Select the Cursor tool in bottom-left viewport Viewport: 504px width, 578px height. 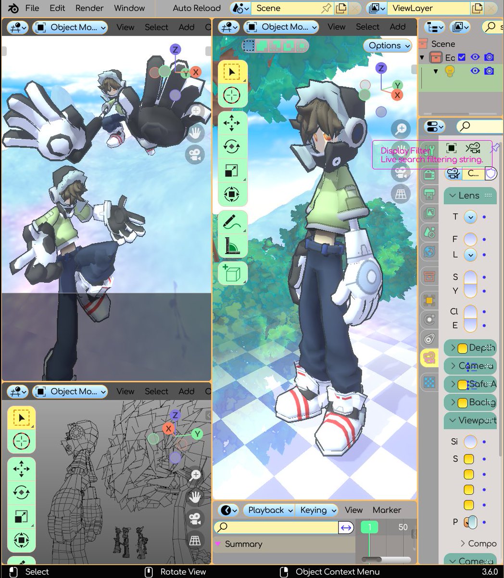(x=22, y=441)
